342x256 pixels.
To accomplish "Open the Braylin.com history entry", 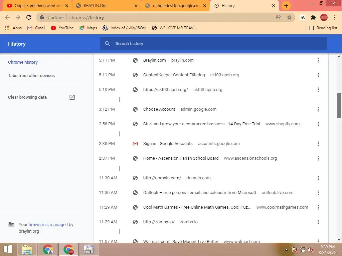I will click(x=154, y=60).
